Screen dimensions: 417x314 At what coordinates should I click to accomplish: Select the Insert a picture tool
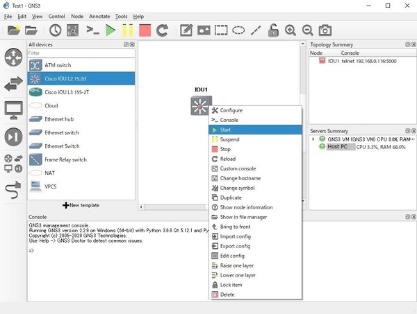click(x=204, y=30)
